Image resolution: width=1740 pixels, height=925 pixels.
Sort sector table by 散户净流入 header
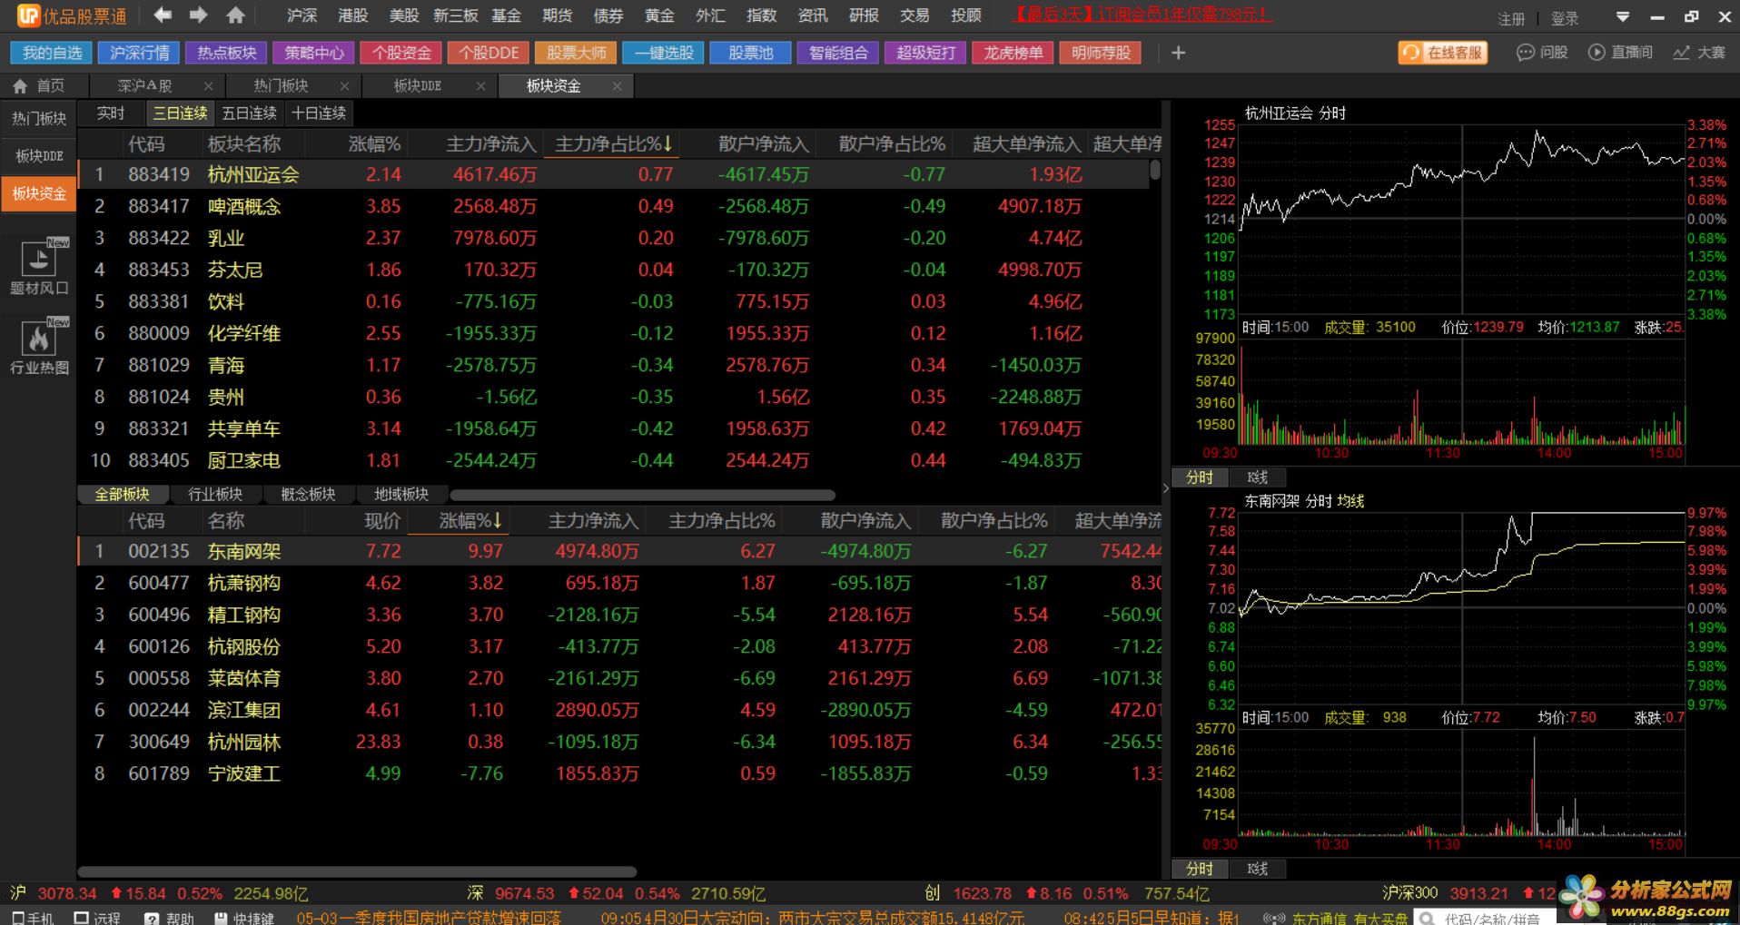pos(763,144)
